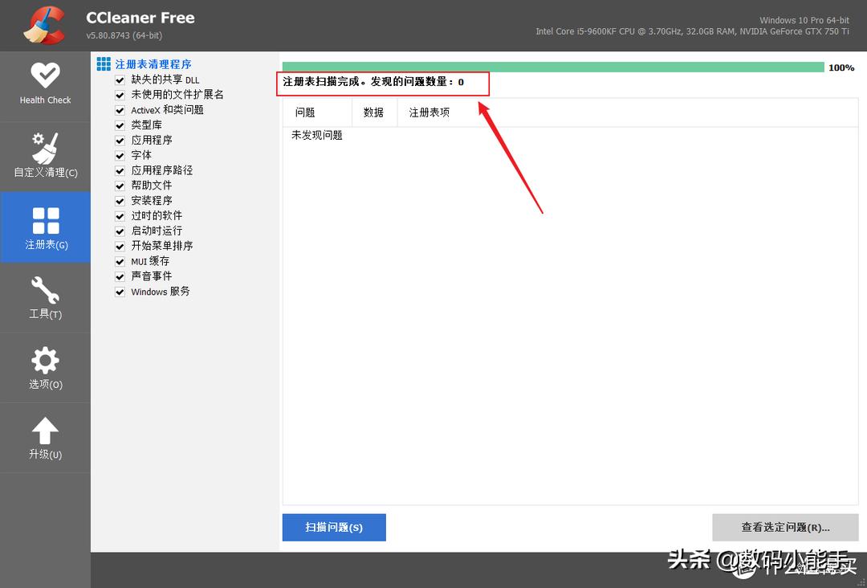This screenshot has width=867, height=588.
Task: Uncheck the 缺失的共享 DLL checkbox
Action: pos(119,80)
